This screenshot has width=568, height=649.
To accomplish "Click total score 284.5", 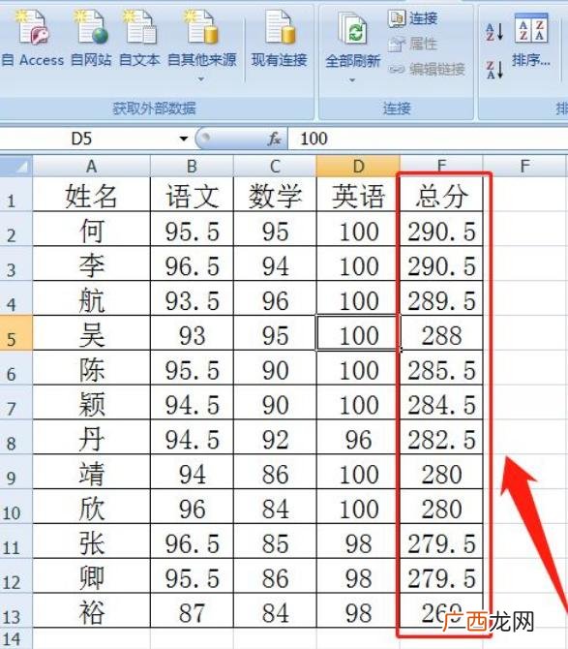I will point(441,402).
